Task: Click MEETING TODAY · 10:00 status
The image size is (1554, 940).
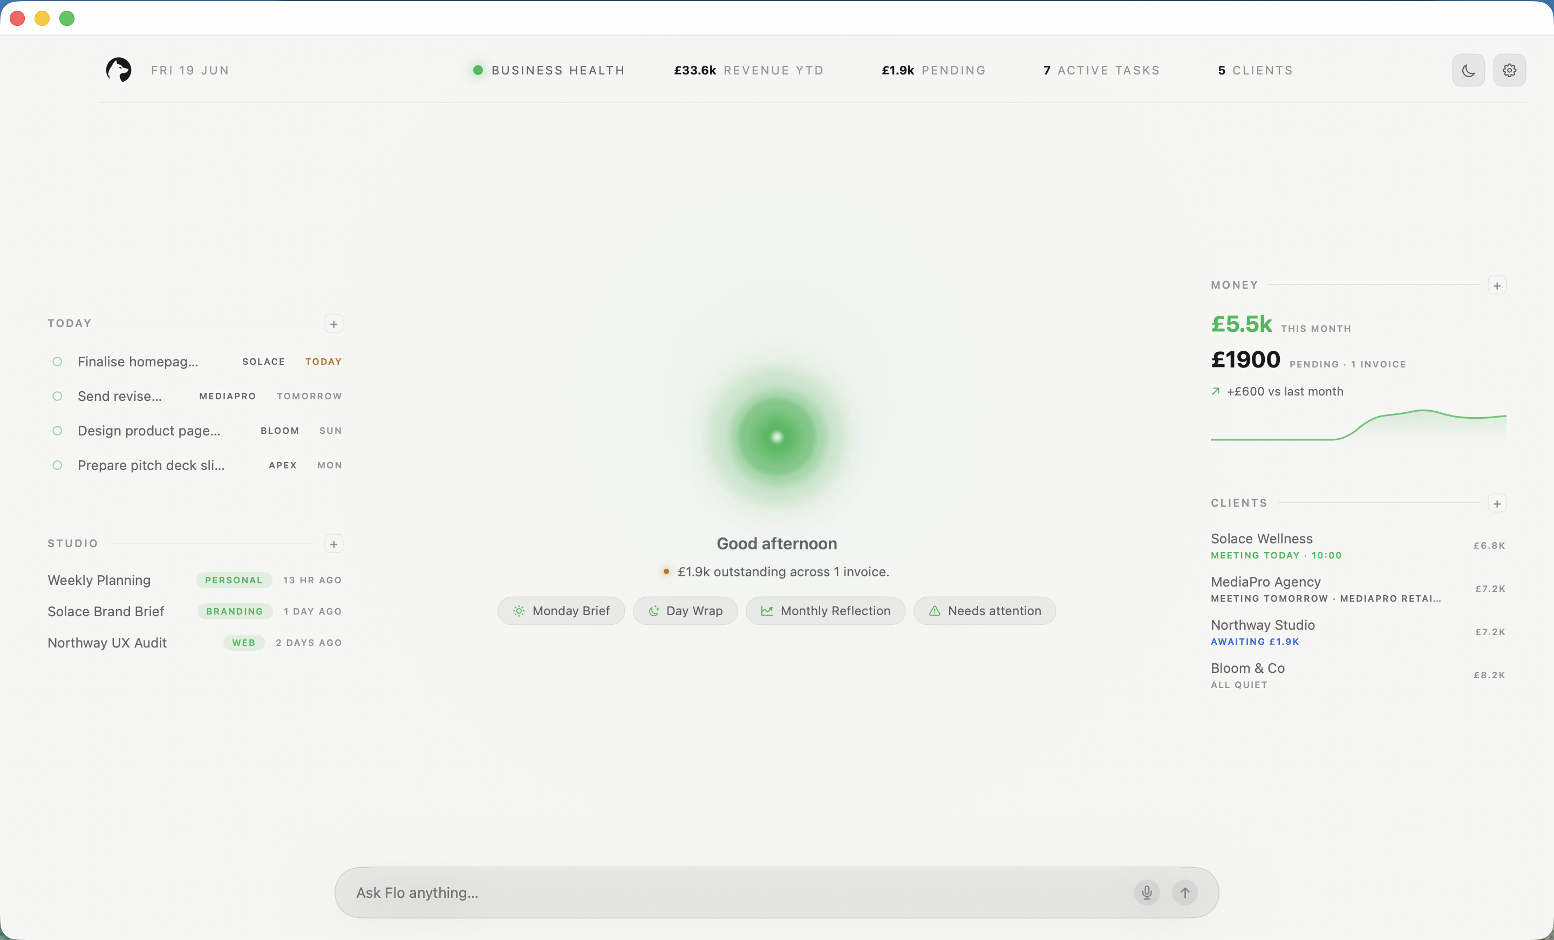Action: [x=1276, y=555]
